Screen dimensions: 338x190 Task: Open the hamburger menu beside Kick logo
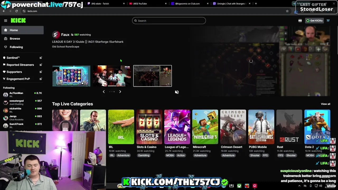(x=6, y=21)
